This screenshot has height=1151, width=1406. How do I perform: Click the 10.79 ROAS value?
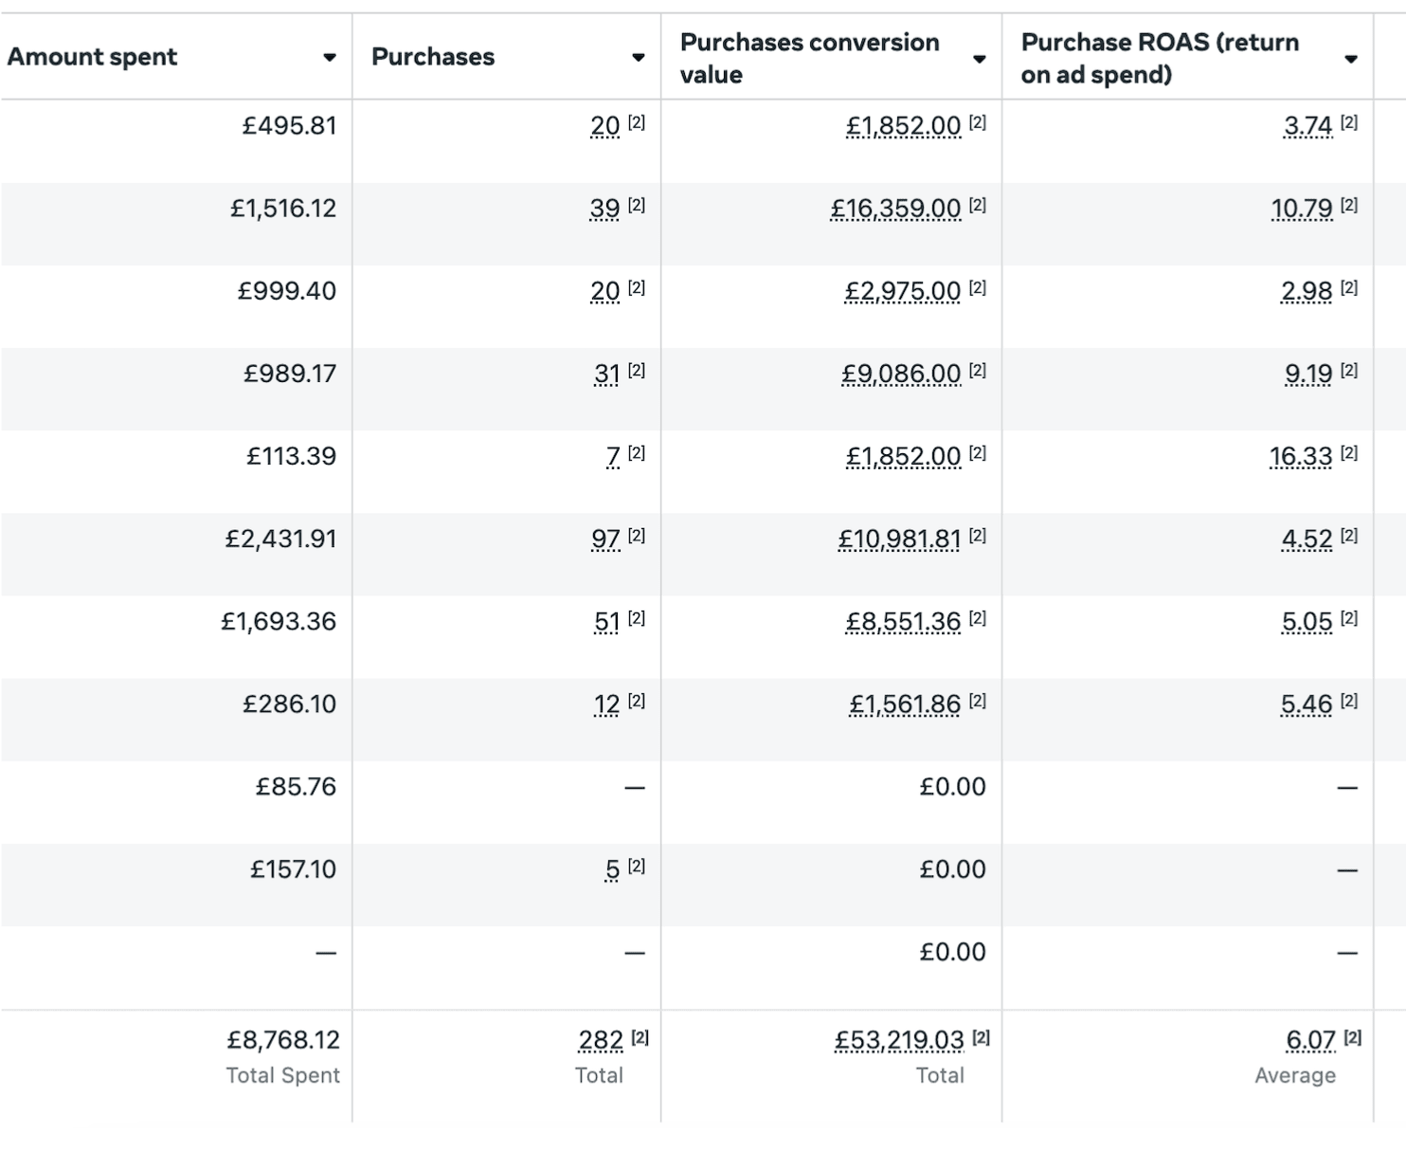tap(1302, 209)
